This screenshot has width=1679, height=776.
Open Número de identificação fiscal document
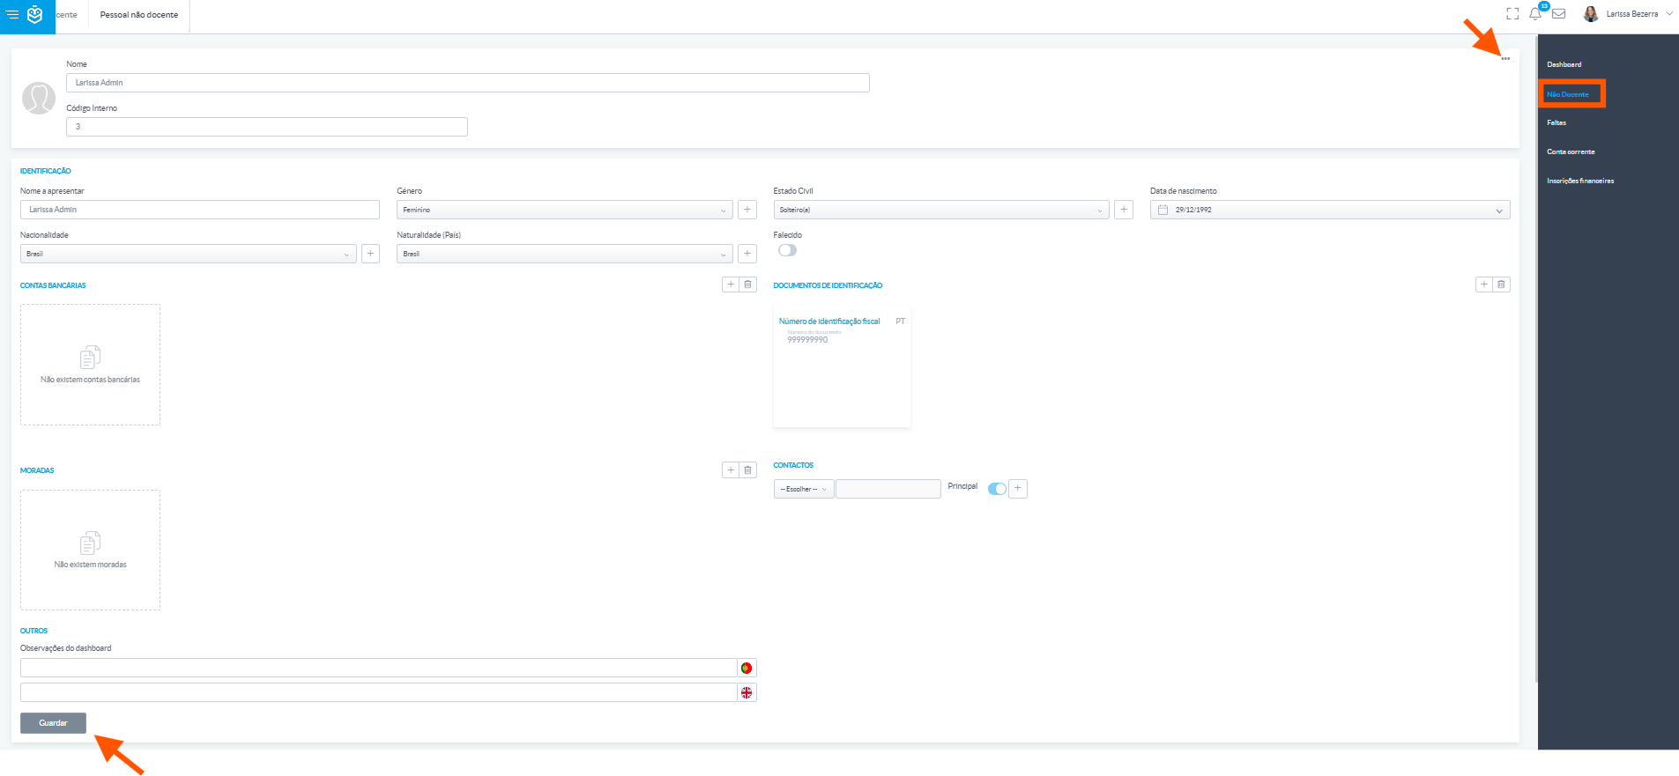coord(829,321)
